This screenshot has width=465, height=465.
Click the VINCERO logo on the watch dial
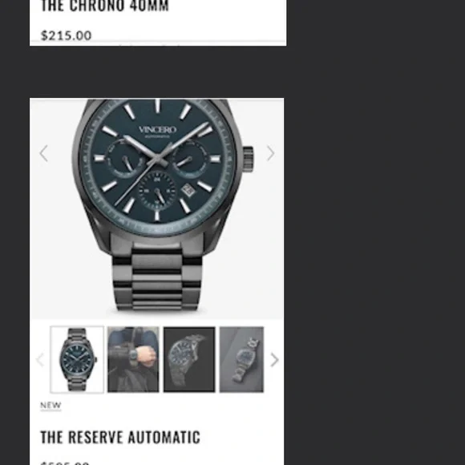(157, 130)
